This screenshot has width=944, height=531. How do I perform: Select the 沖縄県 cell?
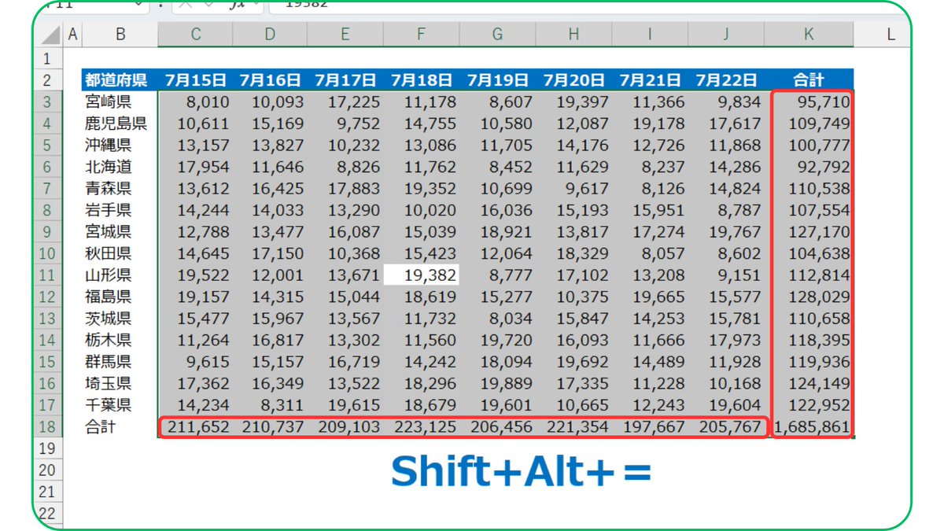[120, 145]
